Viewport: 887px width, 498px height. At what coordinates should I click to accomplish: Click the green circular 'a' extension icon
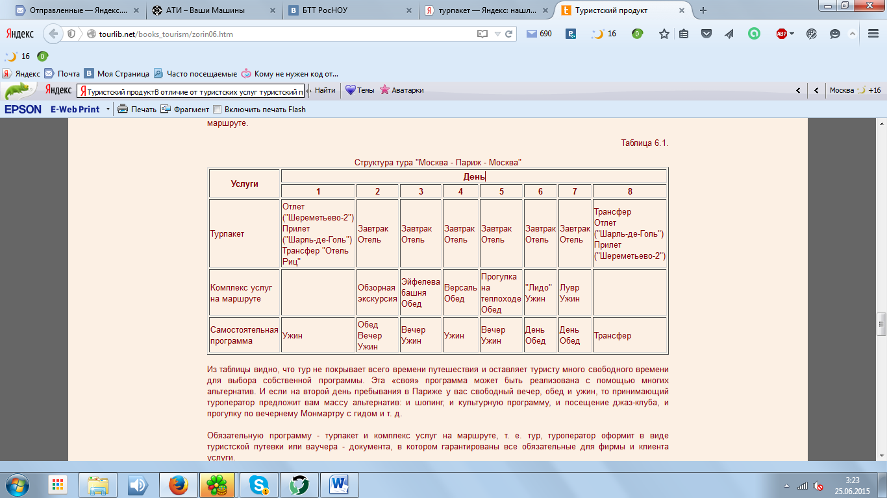pyautogui.click(x=754, y=34)
